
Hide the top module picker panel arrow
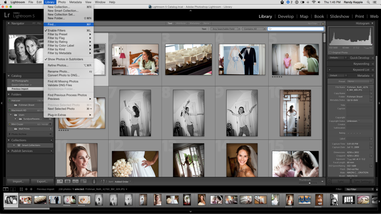[x=190, y=10]
